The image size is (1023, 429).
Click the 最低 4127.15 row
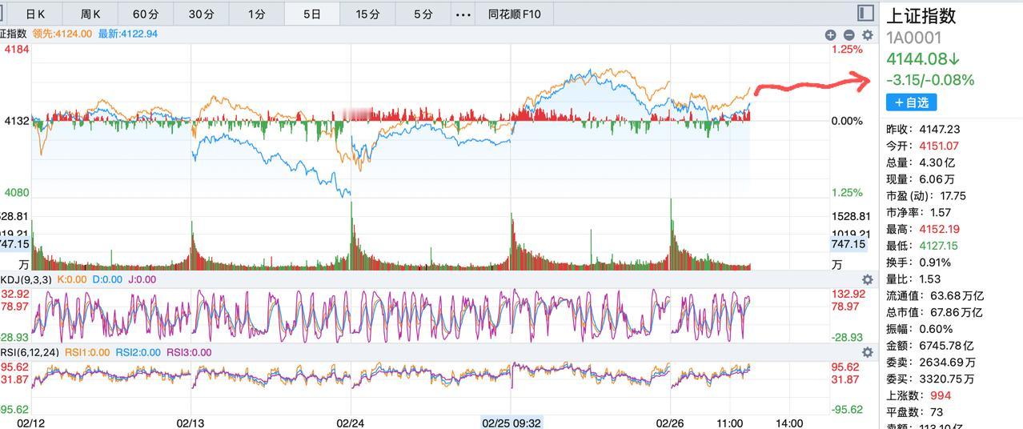pos(922,246)
